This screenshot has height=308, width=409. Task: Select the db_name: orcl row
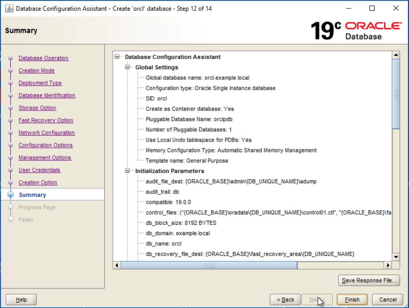coord(164,244)
